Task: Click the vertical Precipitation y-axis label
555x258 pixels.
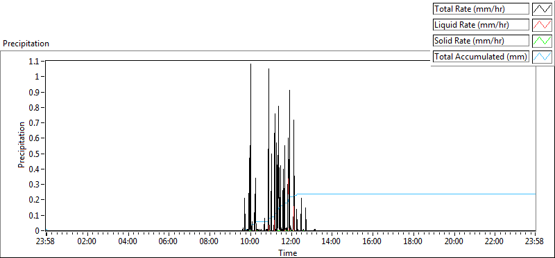Action: 22,145
